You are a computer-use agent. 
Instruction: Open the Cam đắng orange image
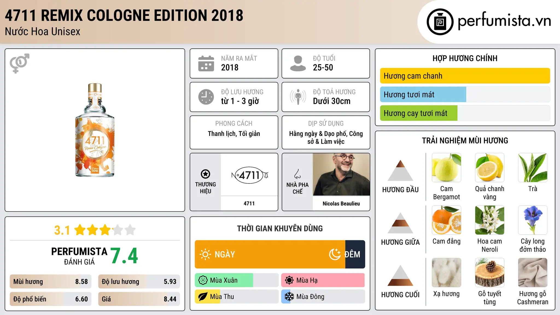click(447, 220)
